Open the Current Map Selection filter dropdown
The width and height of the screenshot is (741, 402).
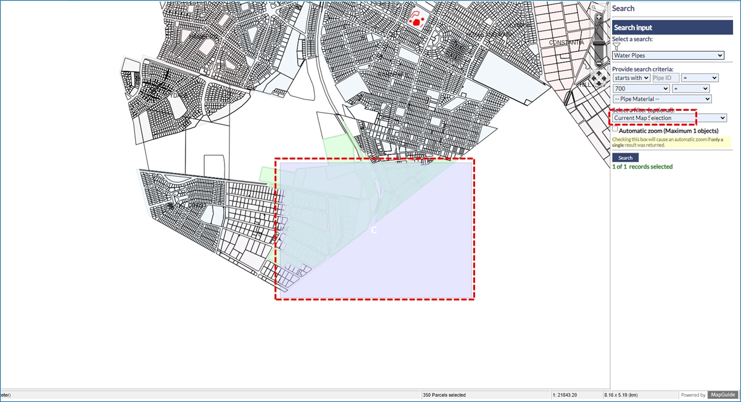669,118
